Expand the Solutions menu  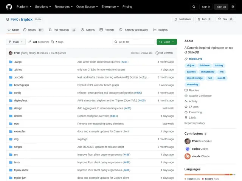pos(43,7)
